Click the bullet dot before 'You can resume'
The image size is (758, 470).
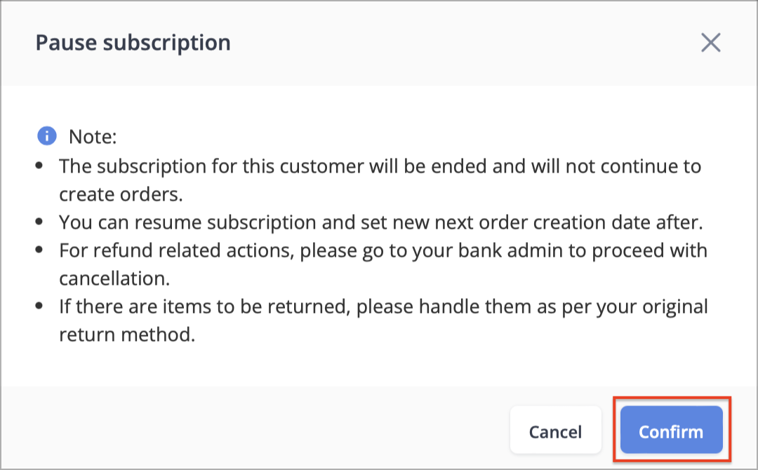point(39,222)
